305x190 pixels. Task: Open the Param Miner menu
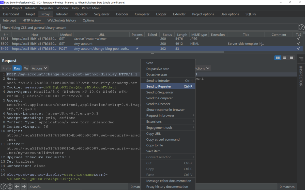click(91, 8)
